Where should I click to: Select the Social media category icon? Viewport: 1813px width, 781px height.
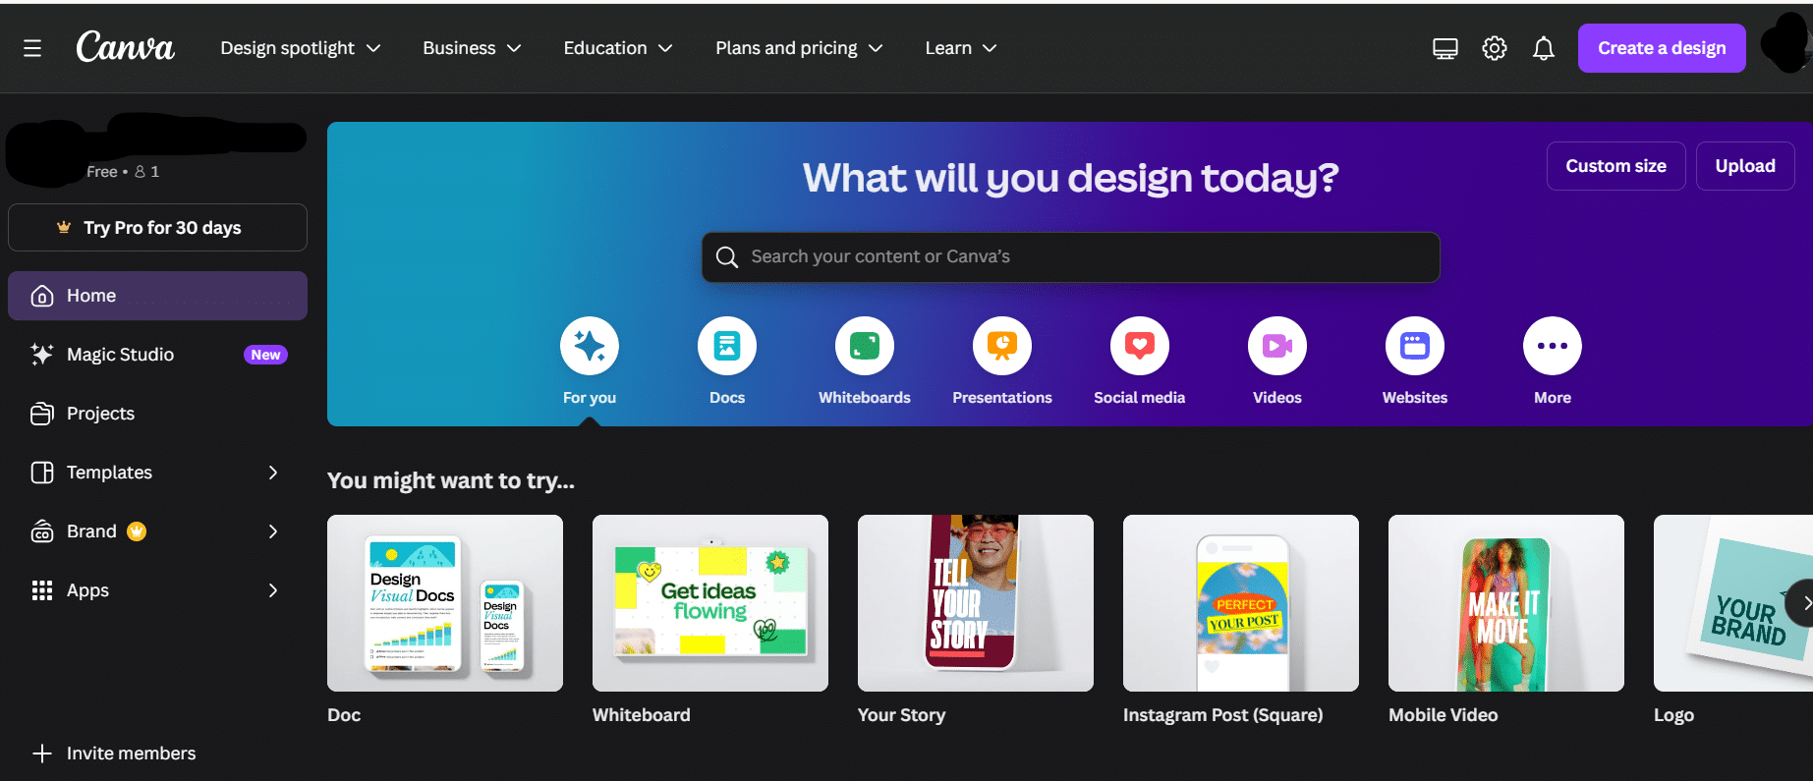click(x=1140, y=346)
